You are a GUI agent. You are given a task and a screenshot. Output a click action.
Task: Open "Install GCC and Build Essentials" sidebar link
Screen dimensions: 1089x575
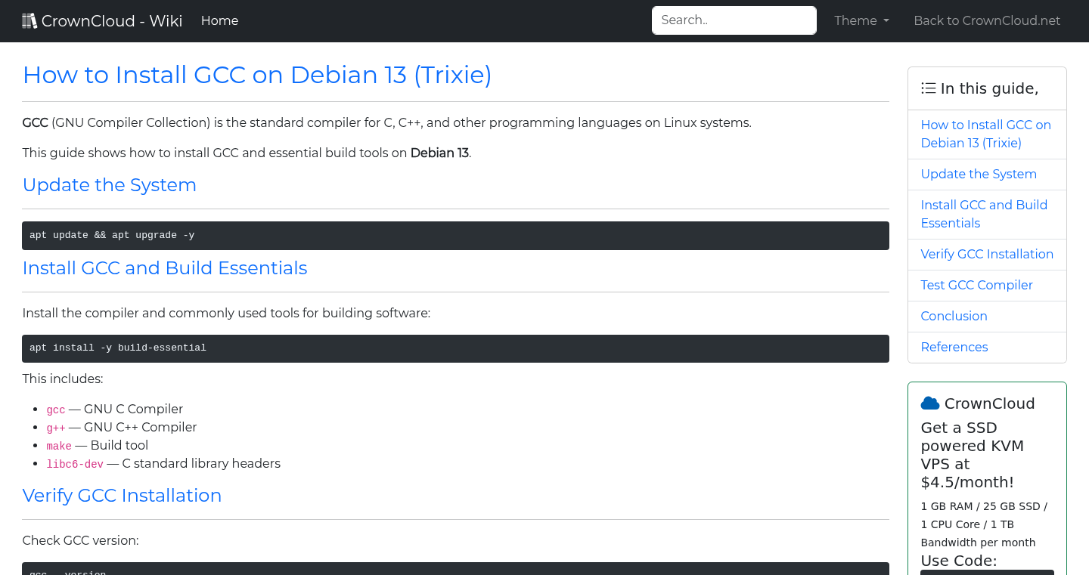point(984,214)
